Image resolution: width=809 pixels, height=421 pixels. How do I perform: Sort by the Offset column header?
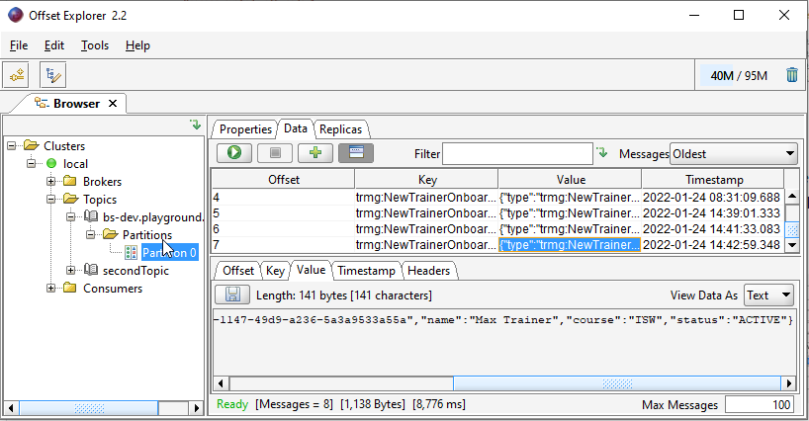283,179
